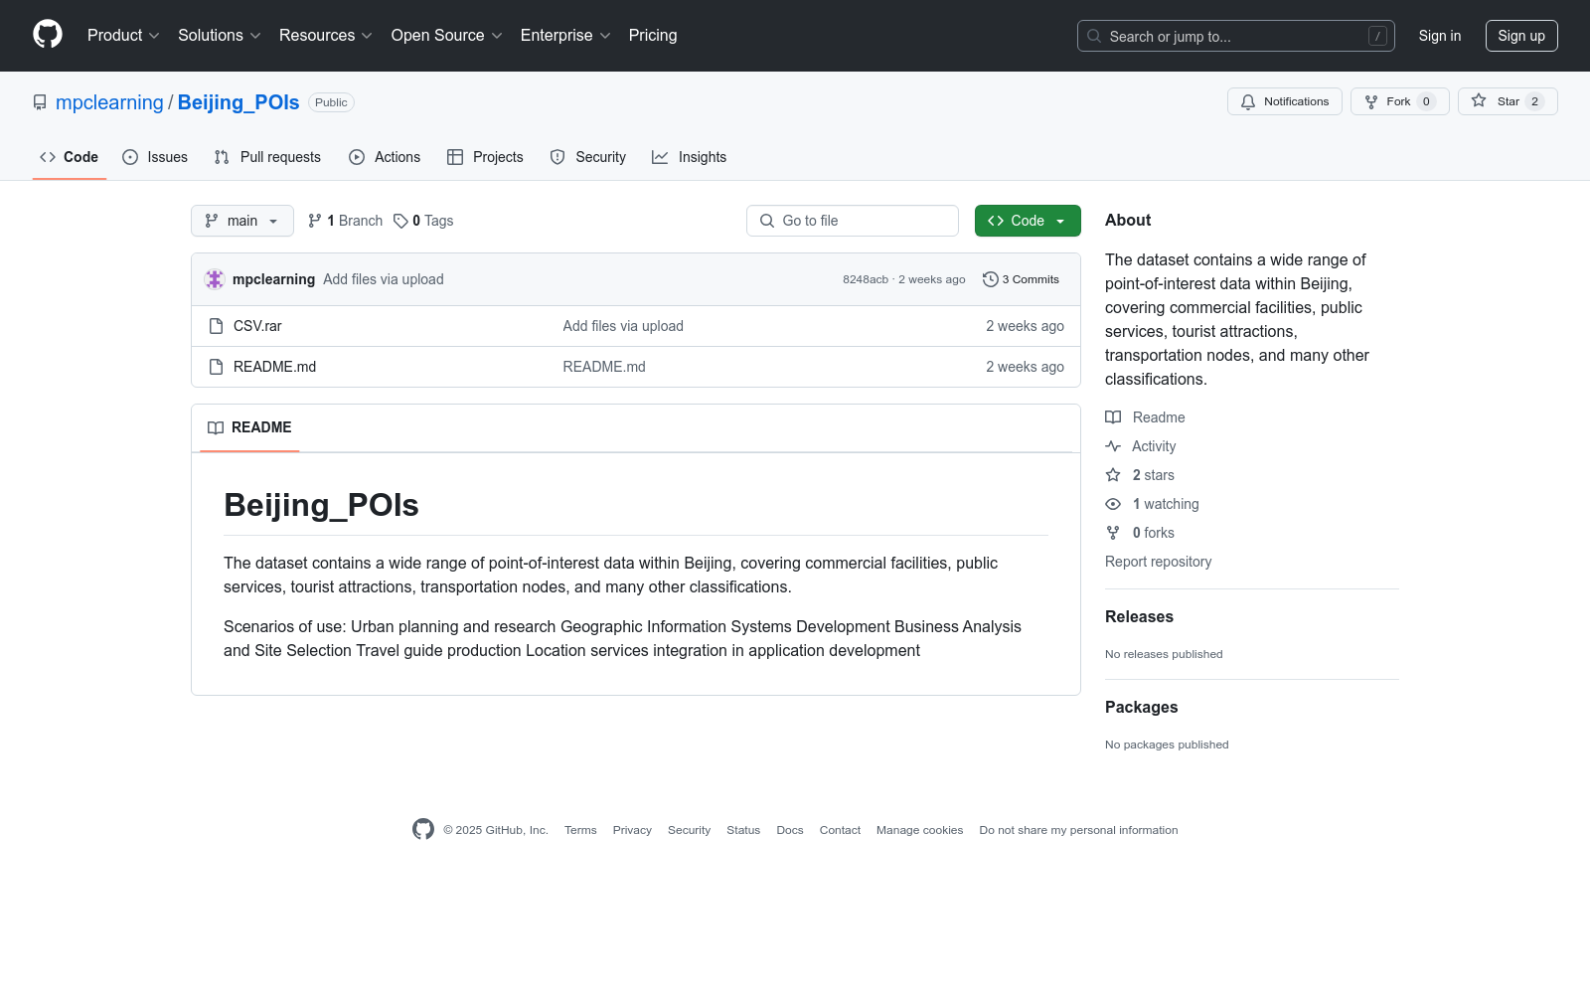Click the Report repository link
Image resolution: width=1590 pixels, height=994 pixels.
(1159, 562)
